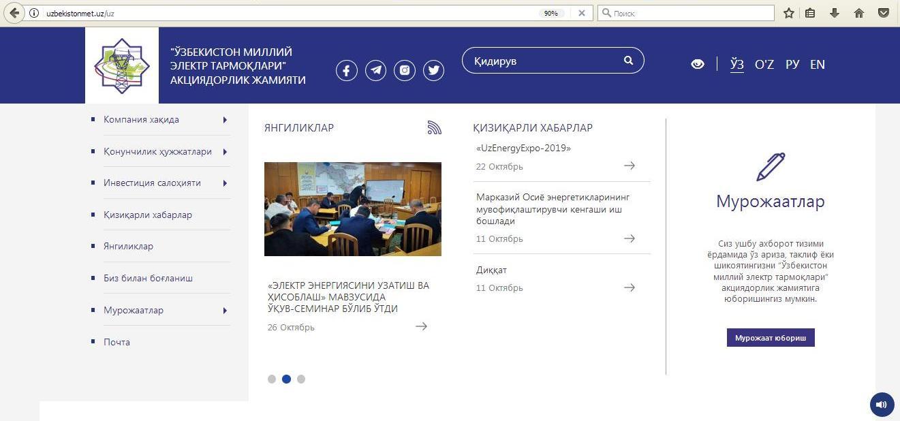Screen dimensions: 900x421
Task: Select the first news carousel dot
Action: [x=272, y=379]
